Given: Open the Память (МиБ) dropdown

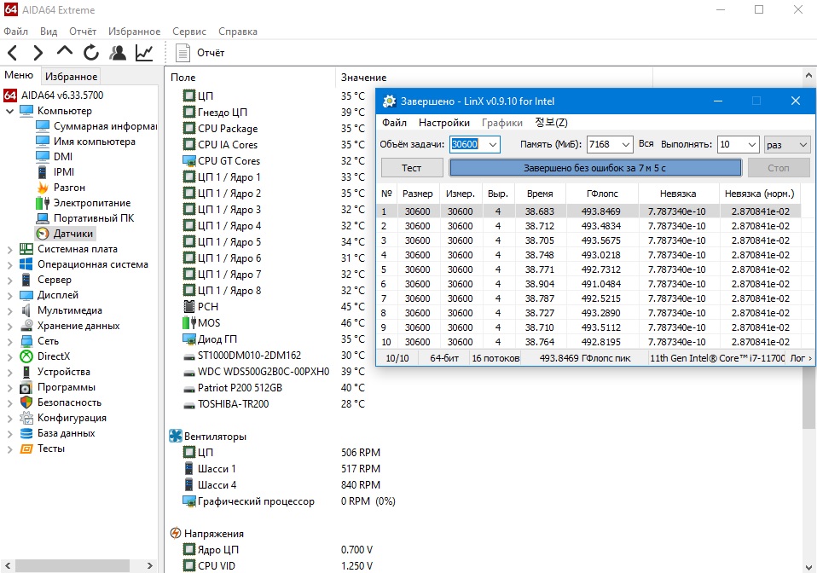Looking at the screenshot, I should (x=625, y=144).
